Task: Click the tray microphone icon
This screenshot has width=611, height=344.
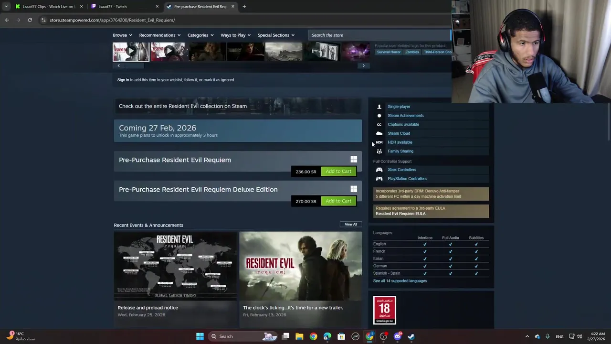Action: click(x=548, y=336)
